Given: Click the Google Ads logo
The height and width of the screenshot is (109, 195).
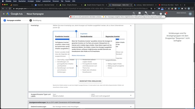Looking at the screenshot, I should (x=15, y=14).
